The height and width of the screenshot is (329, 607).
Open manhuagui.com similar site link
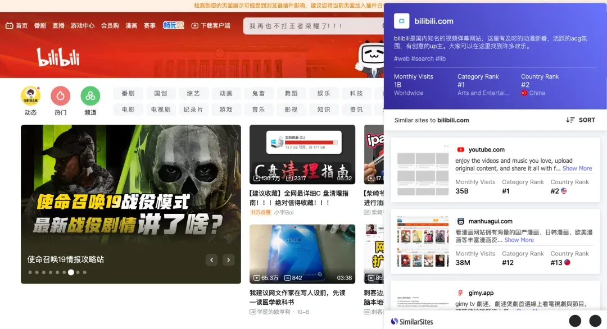tap(490, 221)
